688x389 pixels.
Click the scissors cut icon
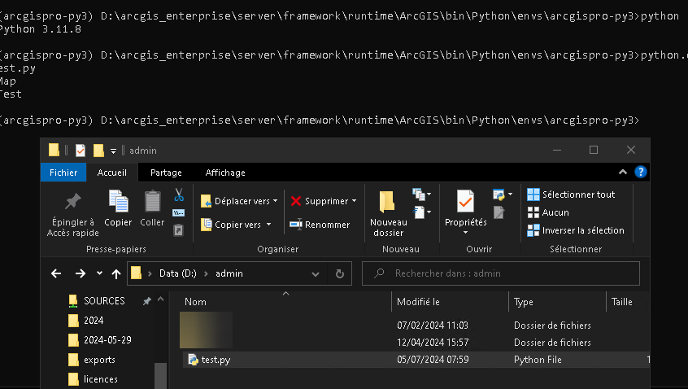[x=179, y=195]
